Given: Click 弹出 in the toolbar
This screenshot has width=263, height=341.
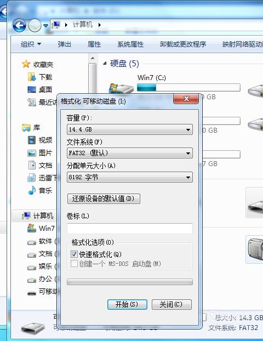Looking at the screenshot, I should pos(64,44).
